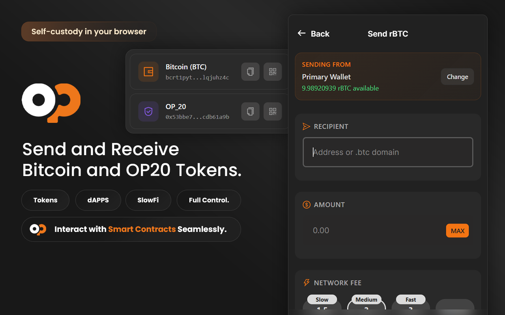Click the bcrt1pyt...lqjuhz4c address text
This screenshot has width=505, height=315.
tap(197, 78)
